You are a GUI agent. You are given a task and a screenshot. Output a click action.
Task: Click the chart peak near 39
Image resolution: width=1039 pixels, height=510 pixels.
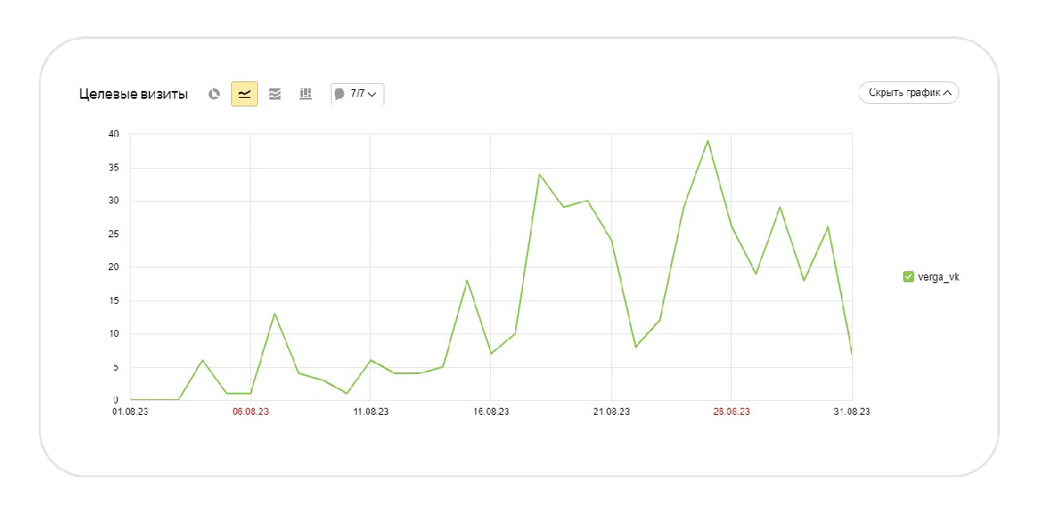[707, 141]
